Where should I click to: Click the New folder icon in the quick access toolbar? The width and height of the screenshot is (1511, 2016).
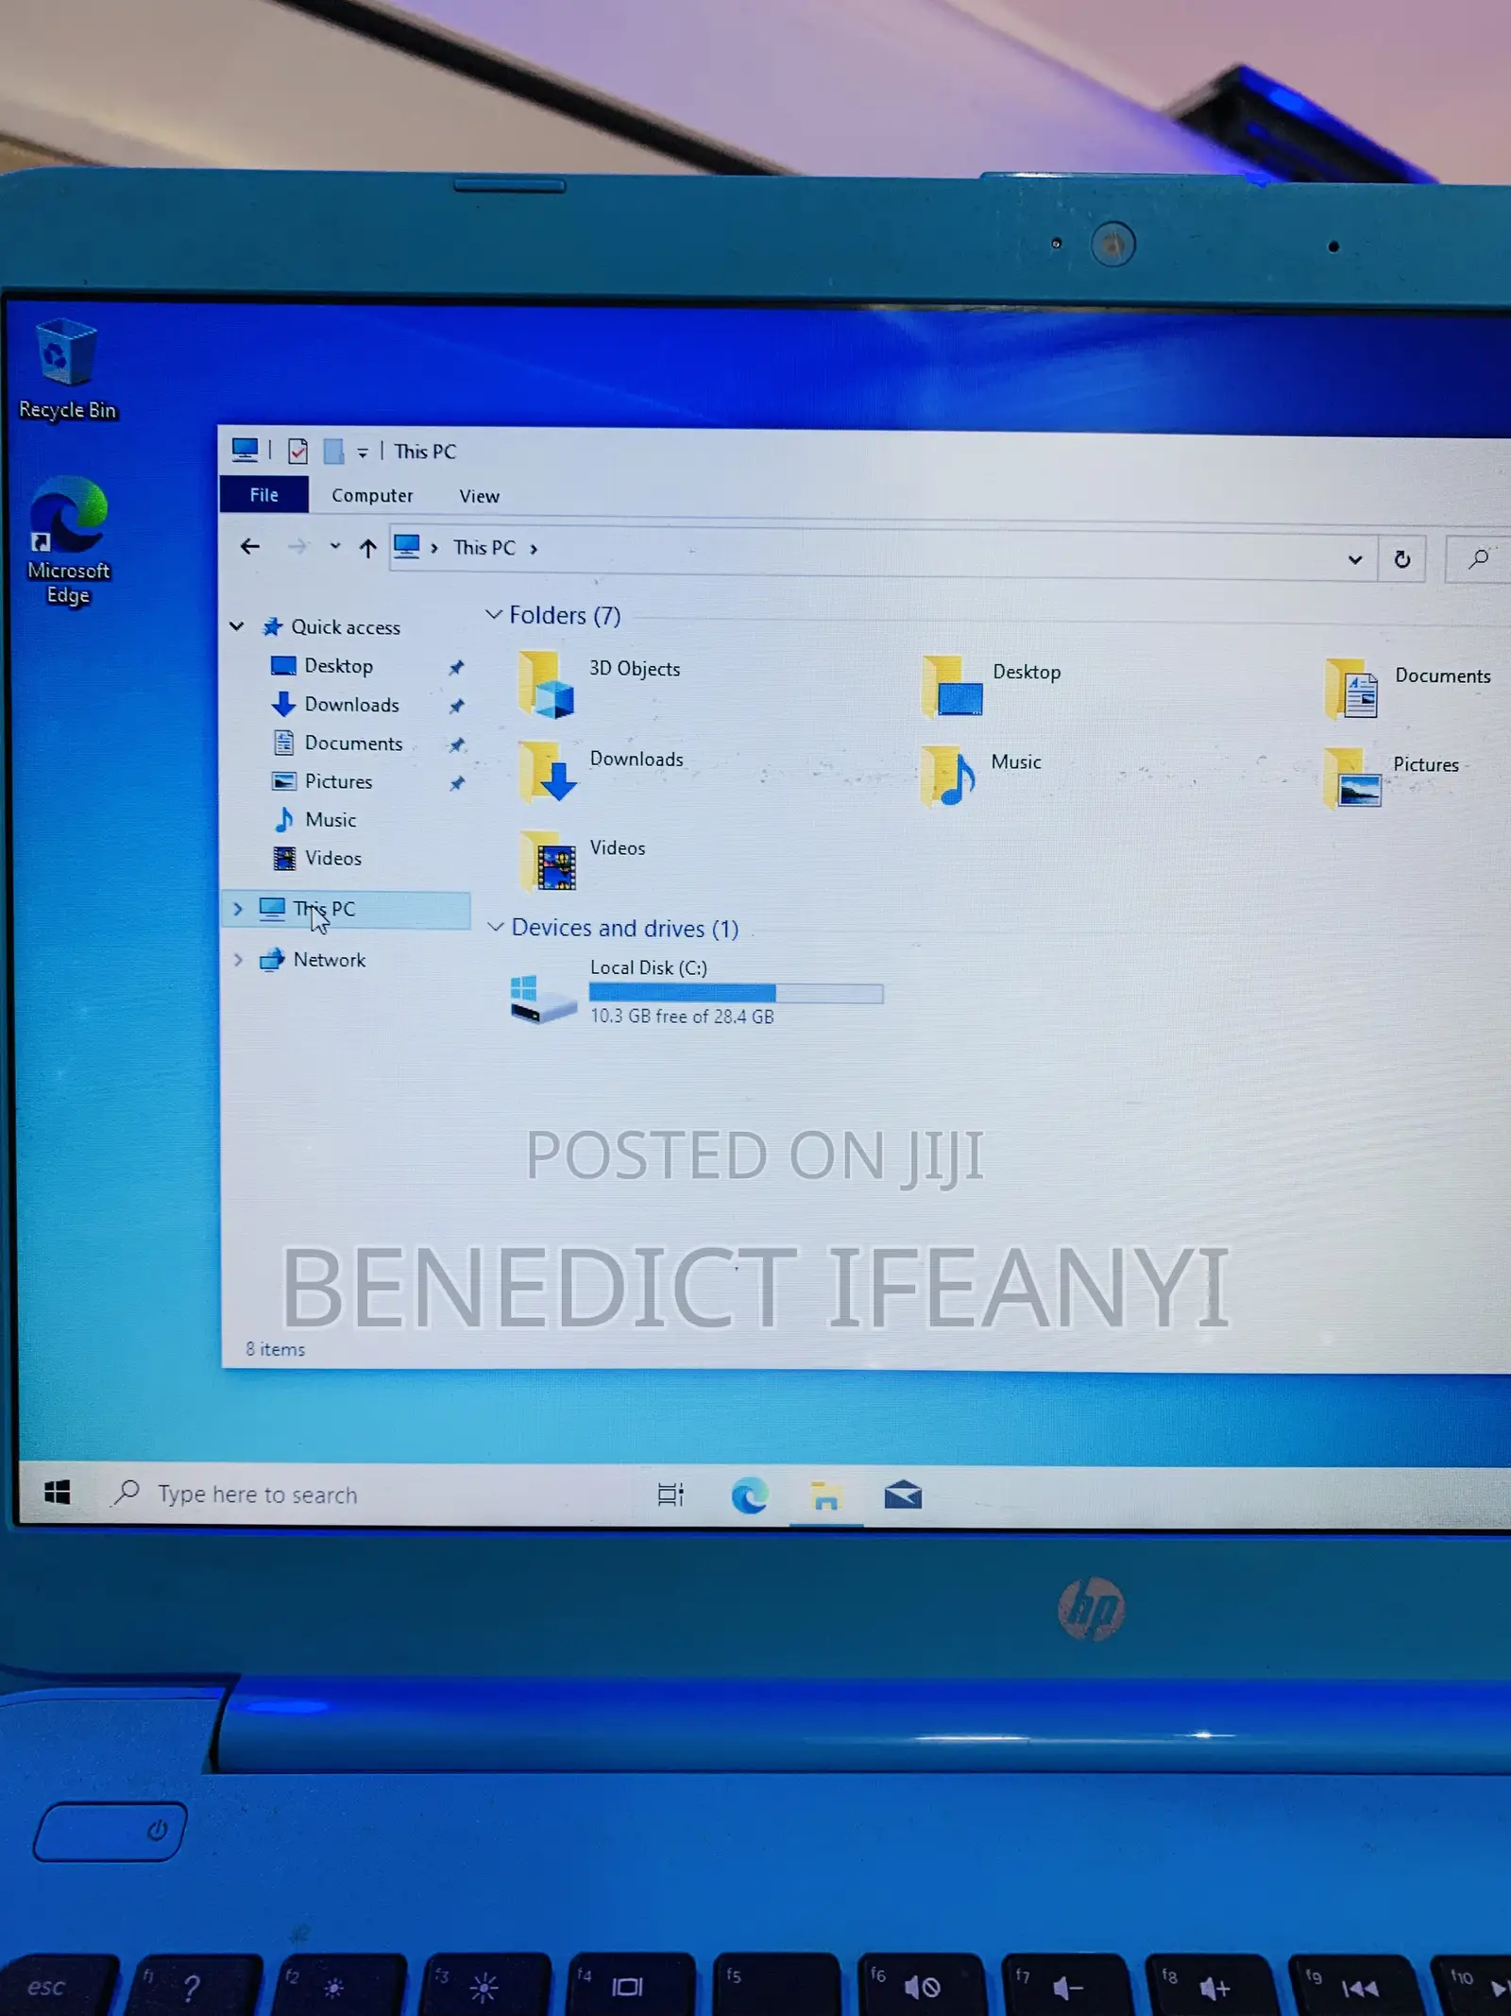point(333,451)
